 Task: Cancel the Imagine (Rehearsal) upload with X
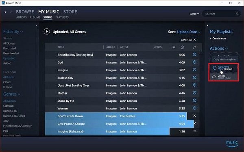194,131
